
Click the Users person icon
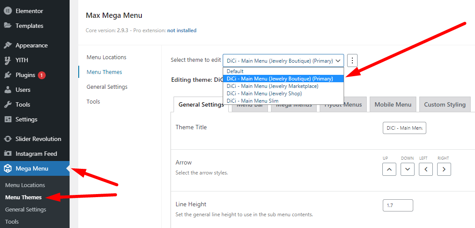[x=7, y=90]
